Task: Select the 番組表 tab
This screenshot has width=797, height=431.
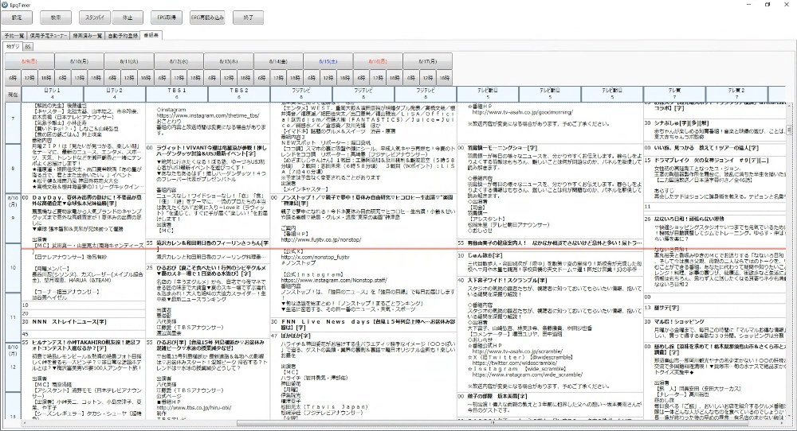Action: tap(151, 36)
